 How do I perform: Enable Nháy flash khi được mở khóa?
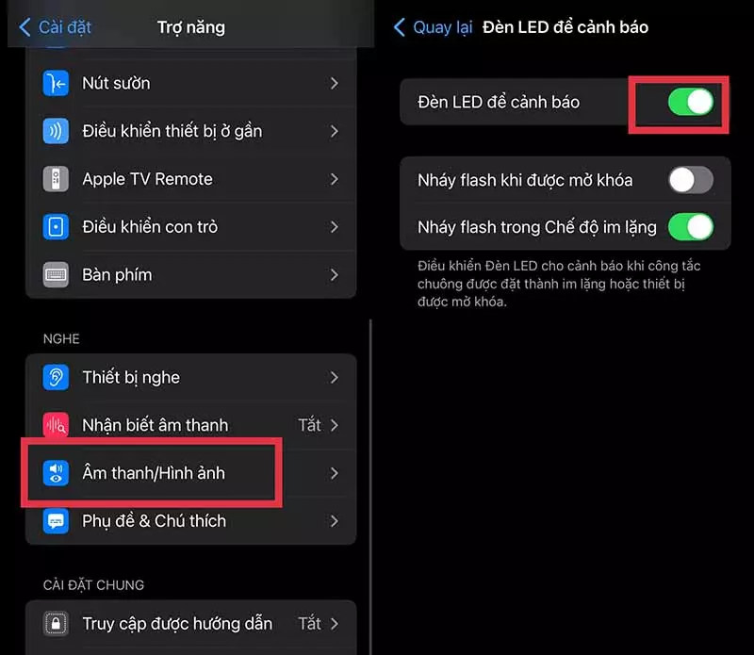click(x=691, y=180)
